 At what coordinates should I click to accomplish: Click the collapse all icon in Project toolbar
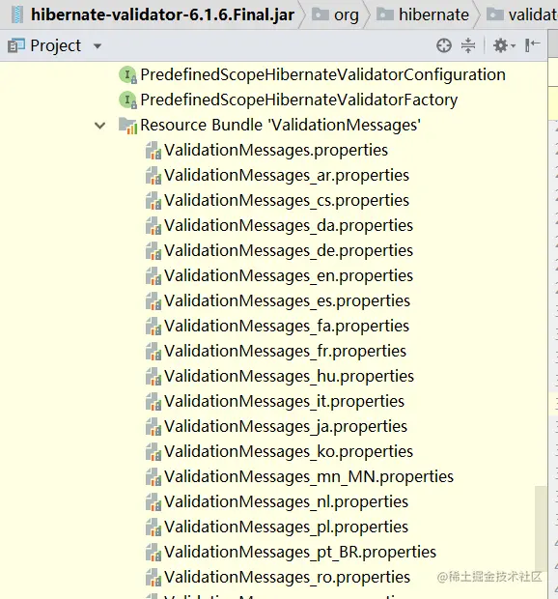coord(468,45)
